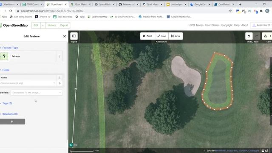Screen dimensions: 272x153
Task: Close the Edit feature panel
Action: [x=65, y=36]
